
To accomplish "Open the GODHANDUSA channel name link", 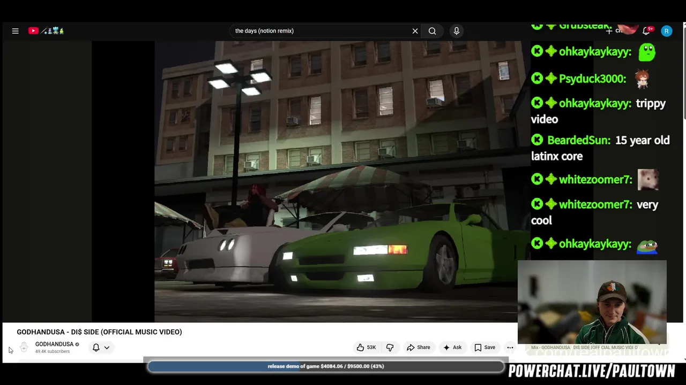I will [54, 344].
